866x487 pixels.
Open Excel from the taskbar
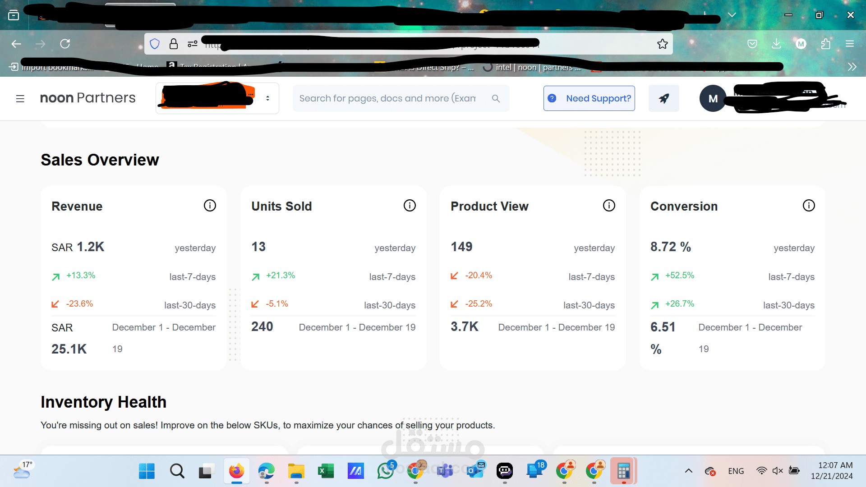click(x=326, y=471)
